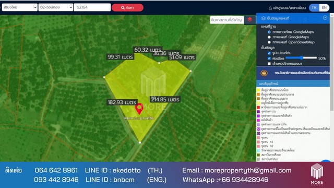
Task: Click the department emblem logo icon
Action: [x=264, y=73]
